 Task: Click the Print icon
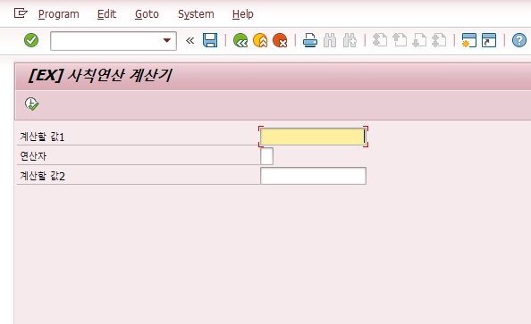click(x=310, y=40)
